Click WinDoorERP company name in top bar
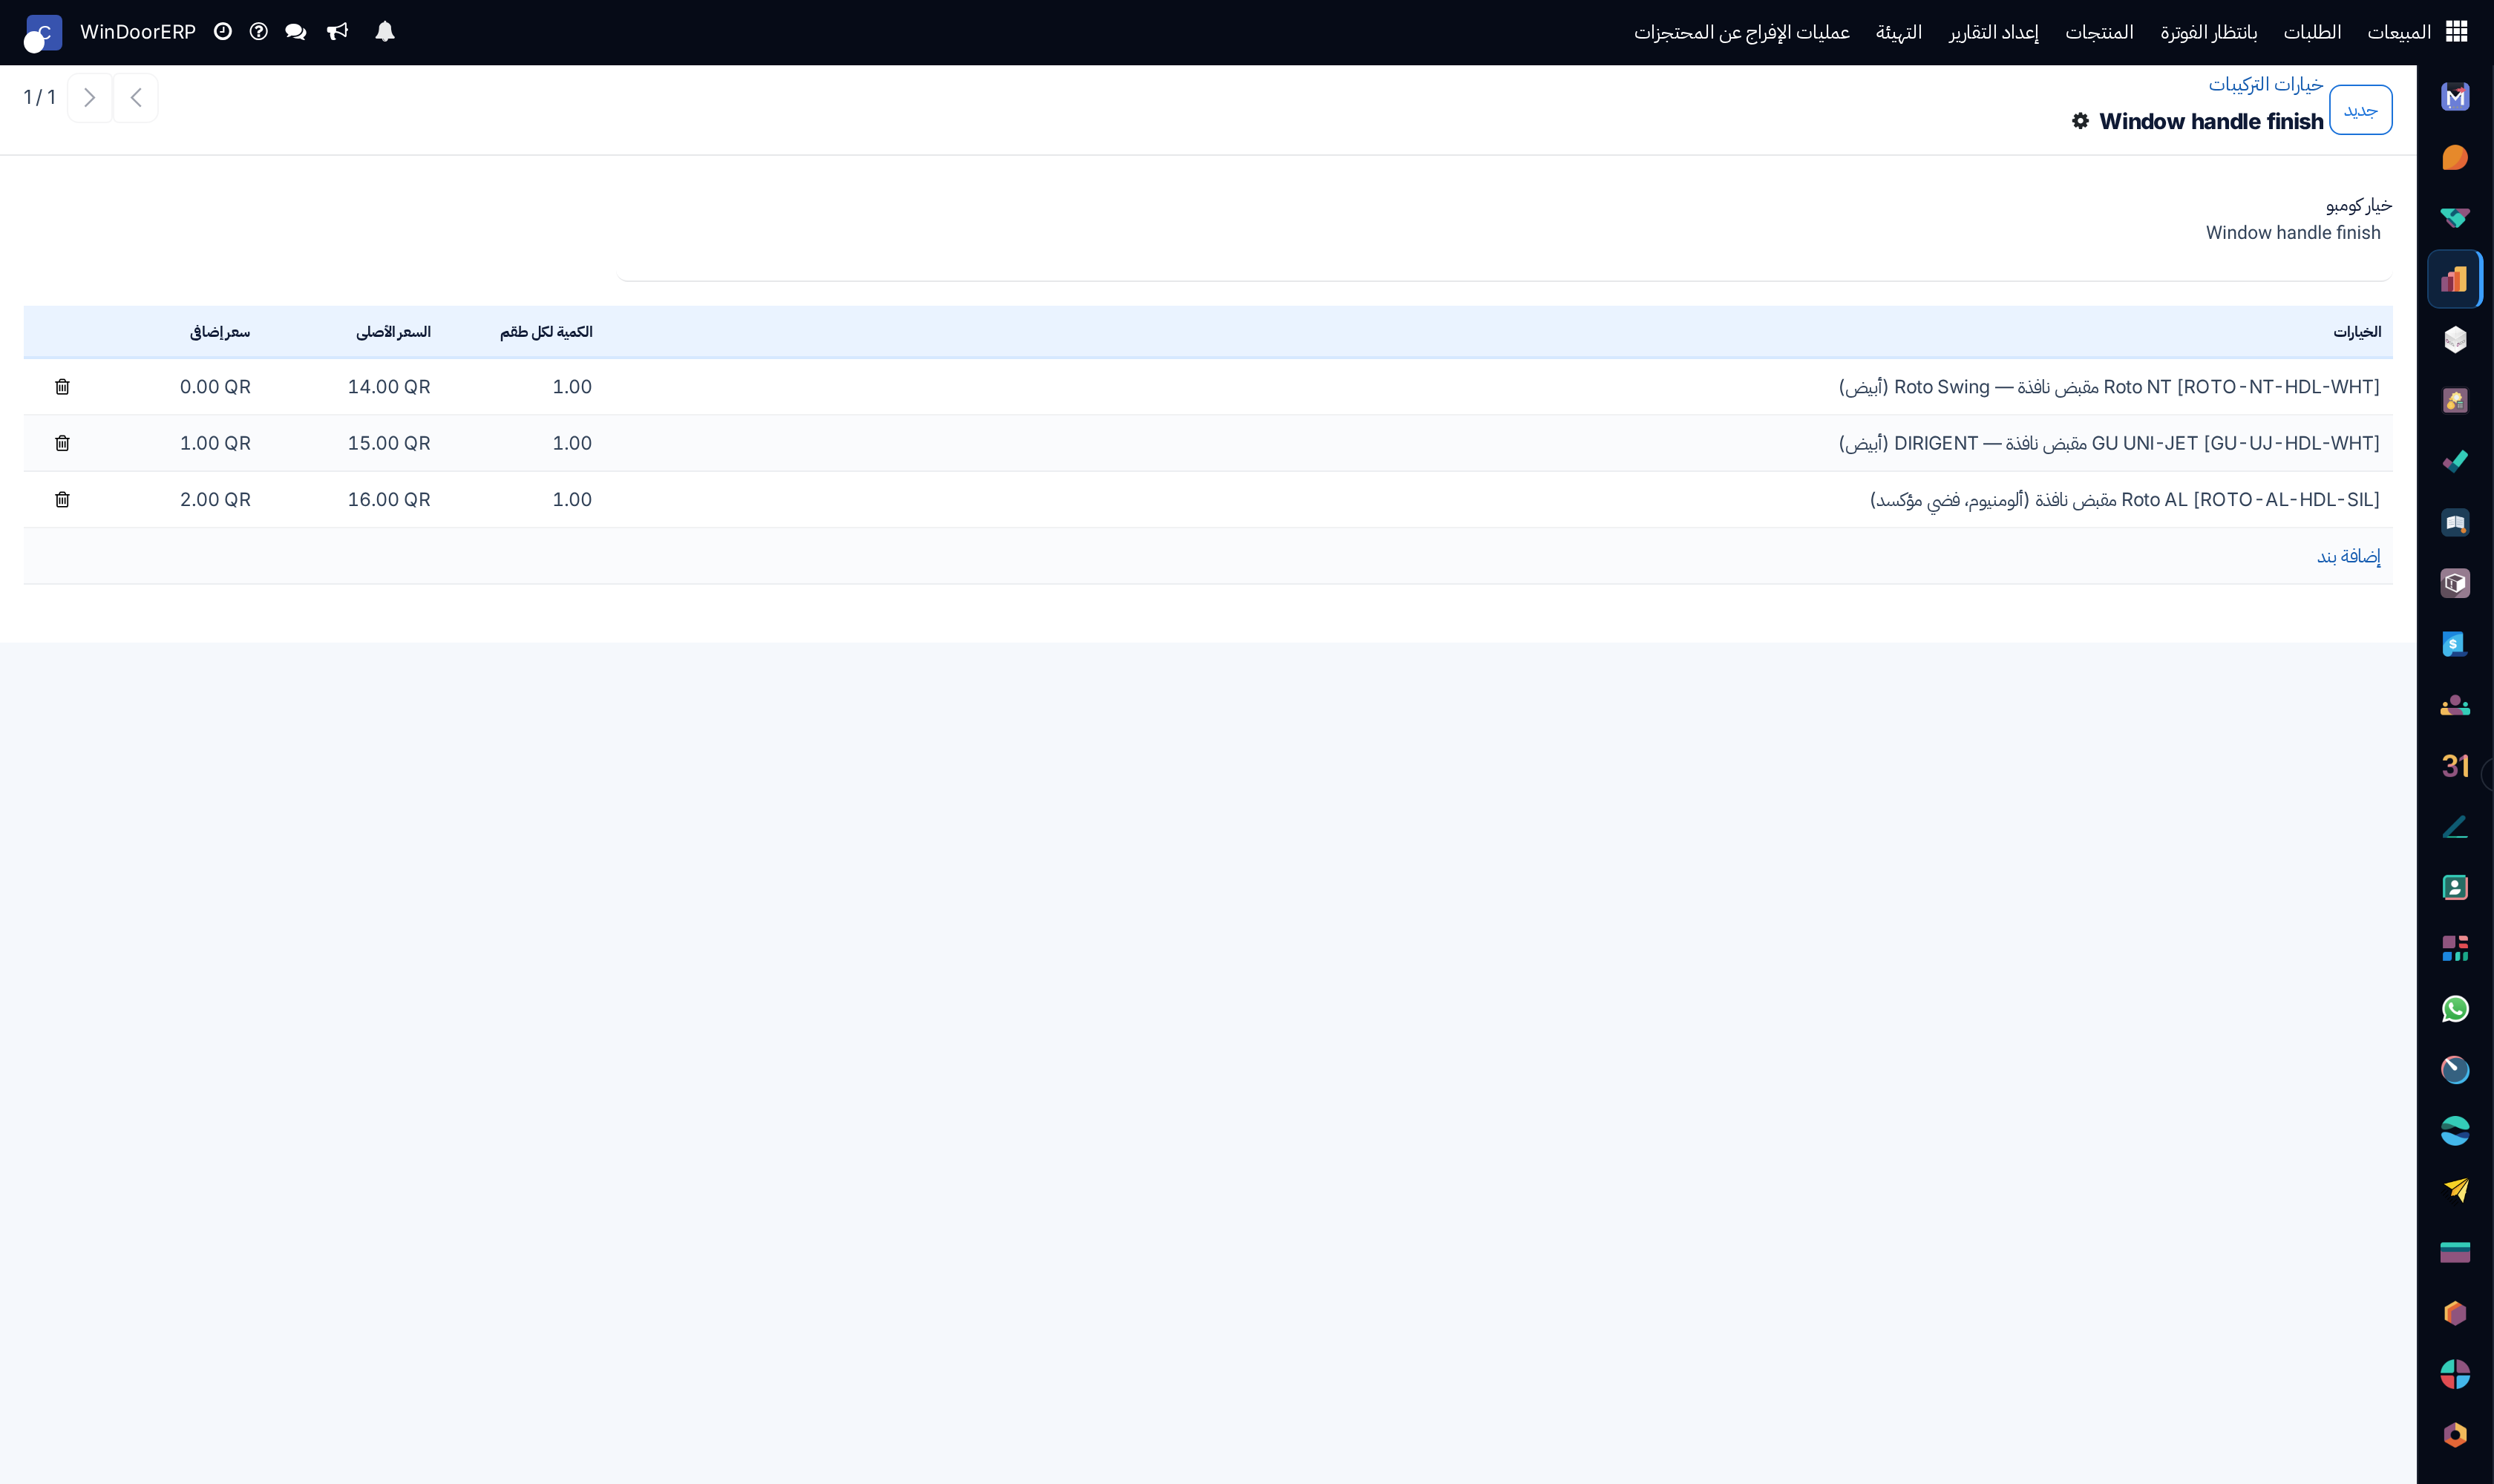 coord(138,32)
